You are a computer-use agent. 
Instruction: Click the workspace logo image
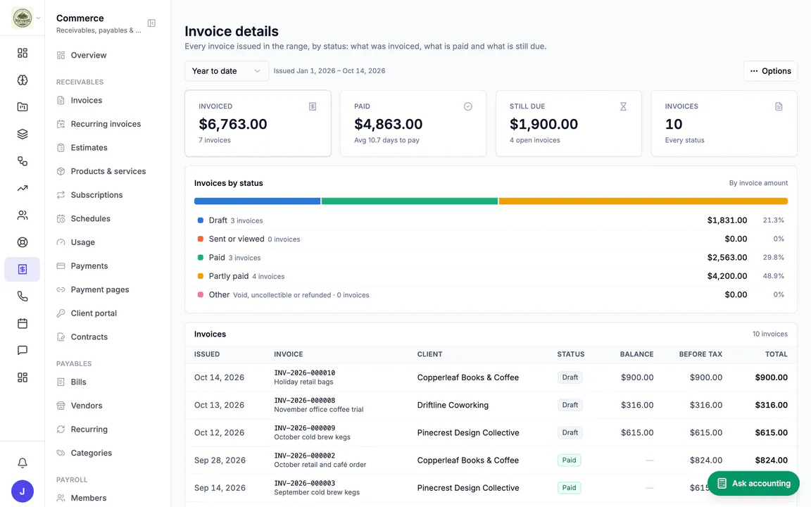(x=23, y=18)
